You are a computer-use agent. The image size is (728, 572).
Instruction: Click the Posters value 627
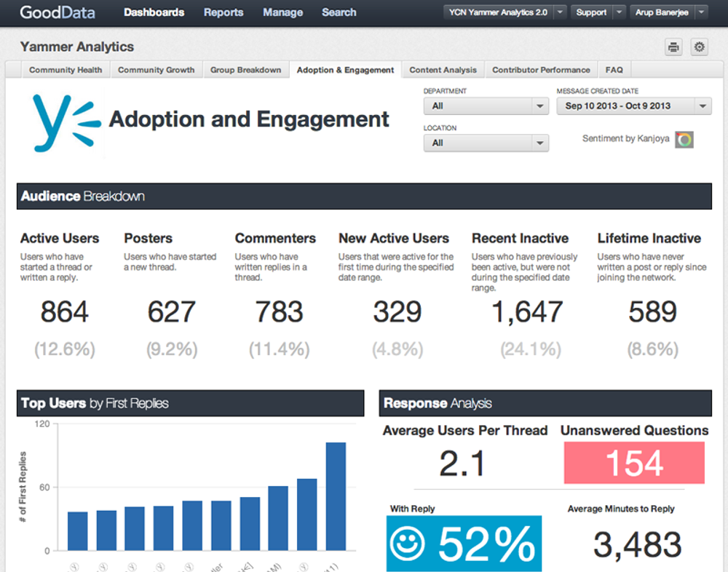[x=171, y=311]
